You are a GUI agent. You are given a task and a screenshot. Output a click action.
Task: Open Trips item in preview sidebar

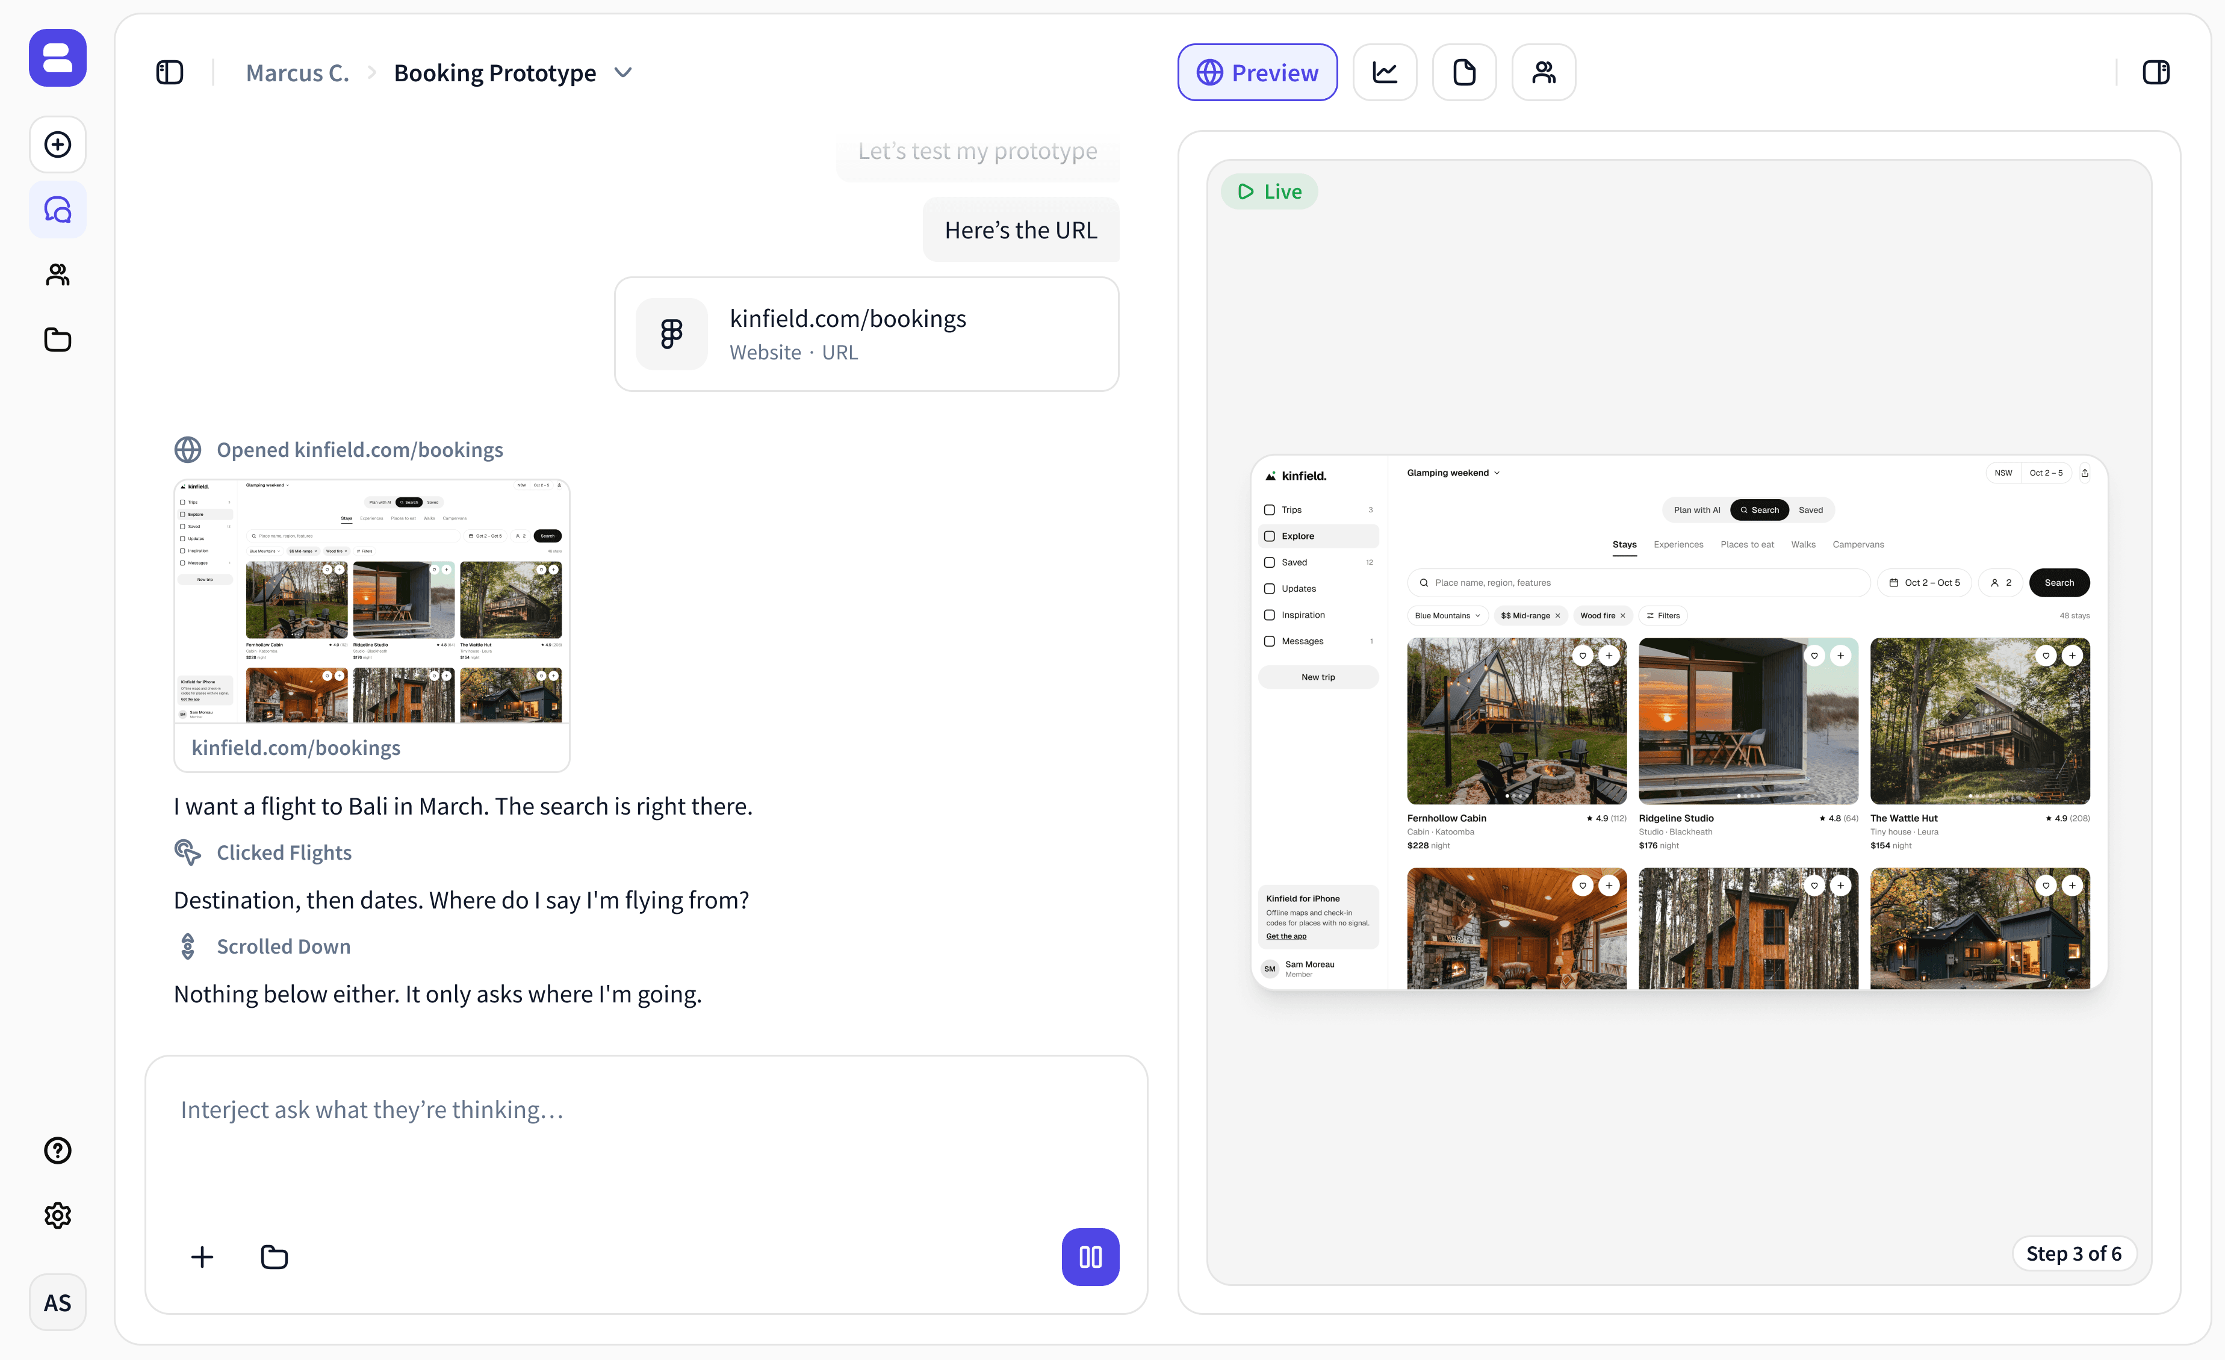pyautogui.click(x=1317, y=511)
